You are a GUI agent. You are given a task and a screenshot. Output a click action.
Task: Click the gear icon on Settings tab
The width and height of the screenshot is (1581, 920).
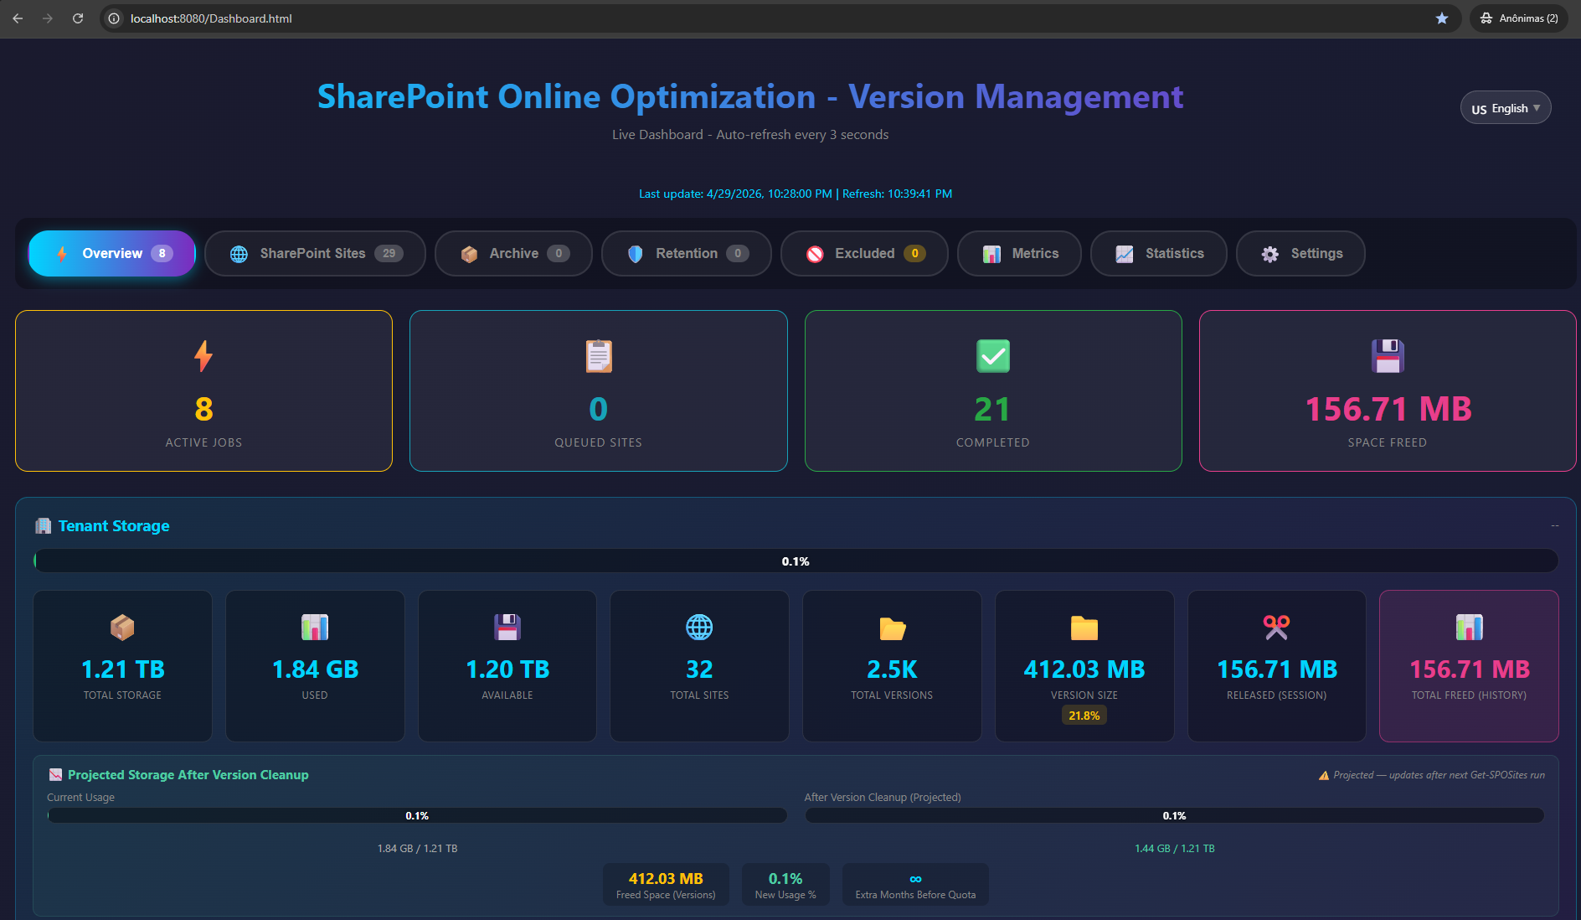click(x=1270, y=254)
